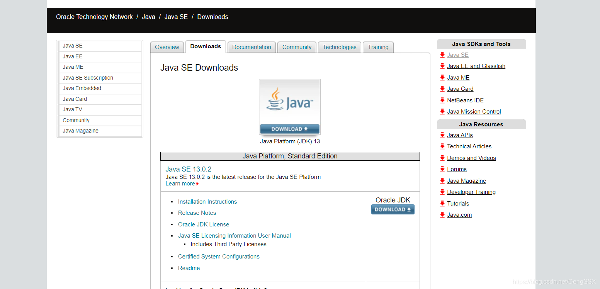Select the Downloads tab
Screen dimensions: 600x289
(x=206, y=46)
